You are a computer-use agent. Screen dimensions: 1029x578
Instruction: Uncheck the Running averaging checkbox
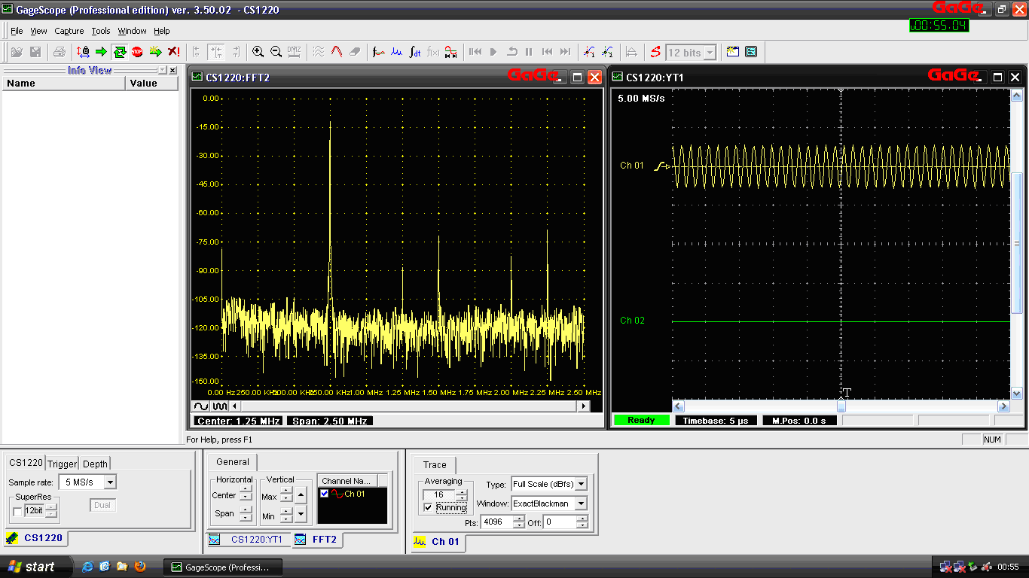point(429,508)
